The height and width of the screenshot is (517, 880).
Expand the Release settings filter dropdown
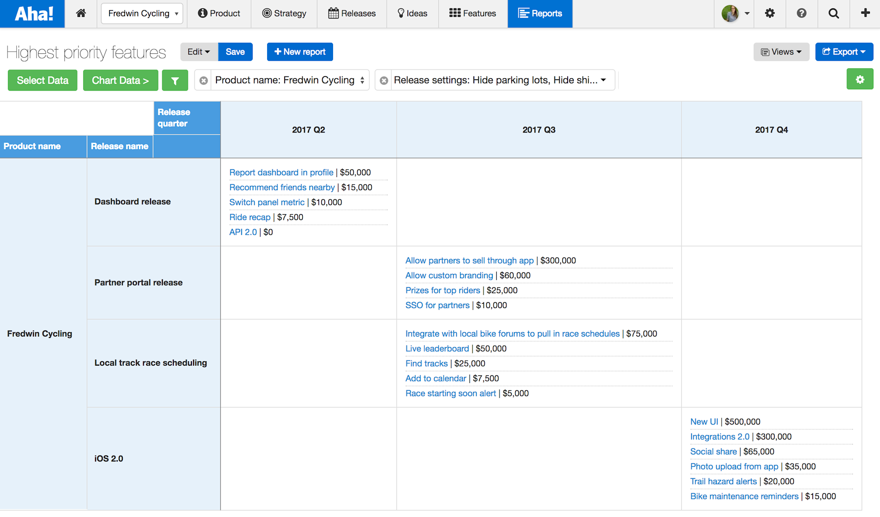[x=603, y=80]
